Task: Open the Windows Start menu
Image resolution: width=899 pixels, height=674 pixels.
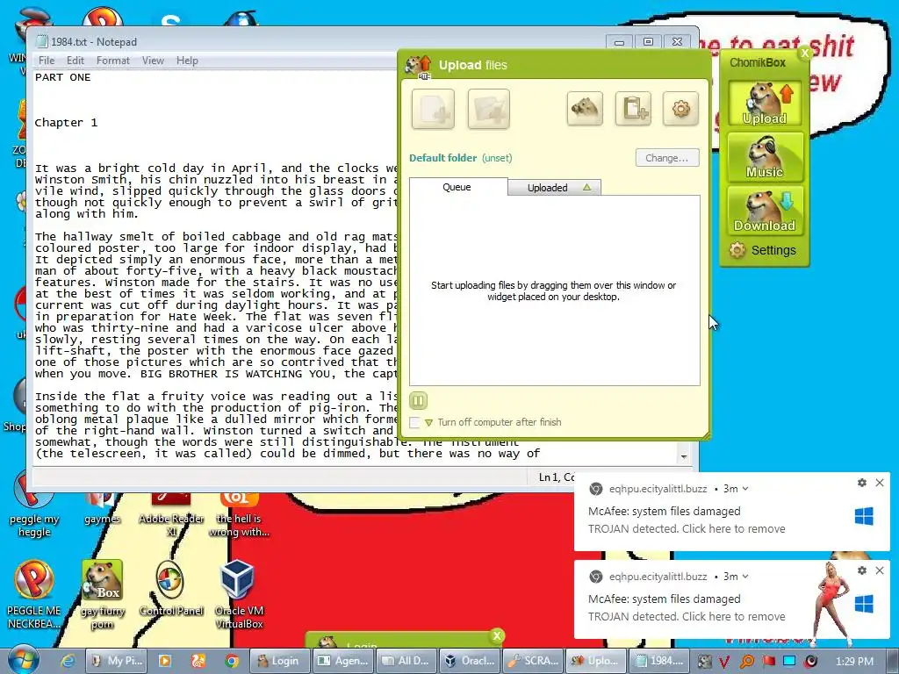Action: [x=24, y=660]
